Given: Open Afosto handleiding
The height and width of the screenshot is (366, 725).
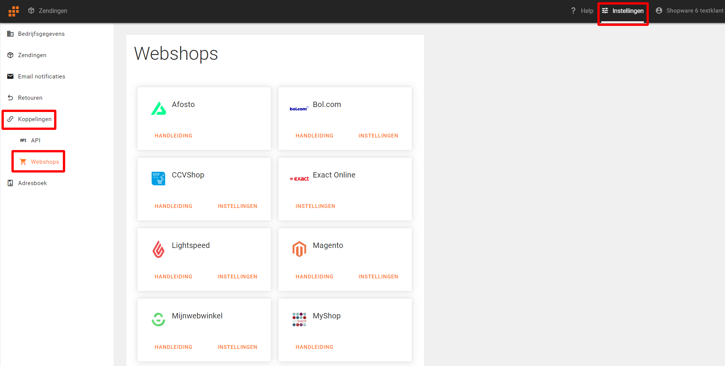Looking at the screenshot, I should 173,136.
